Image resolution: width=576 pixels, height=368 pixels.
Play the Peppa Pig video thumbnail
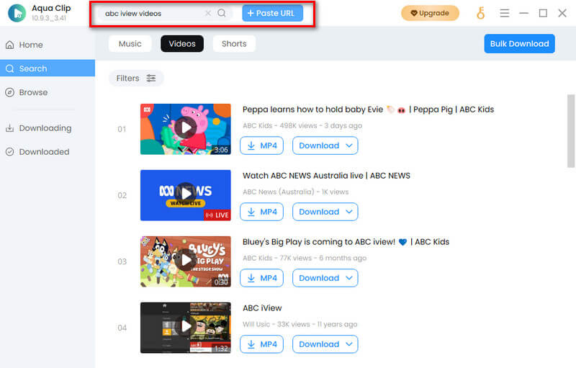click(186, 129)
